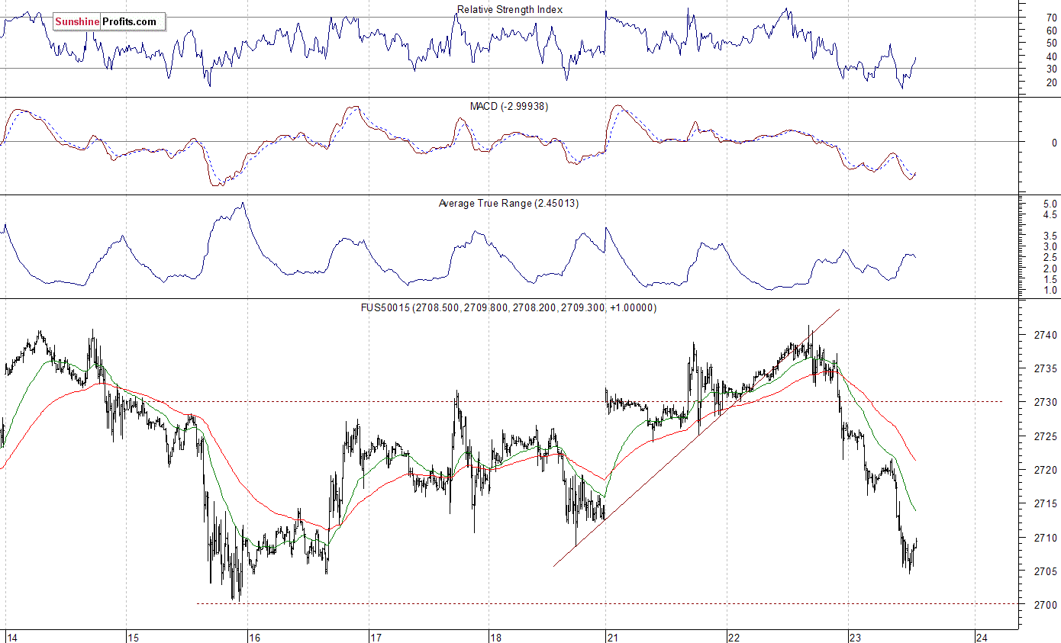This screenshot has width=1061, height=643.
Task: Click the ATR 1.0 axis label
Action: pyautogui.click(x=1050, y=291)
